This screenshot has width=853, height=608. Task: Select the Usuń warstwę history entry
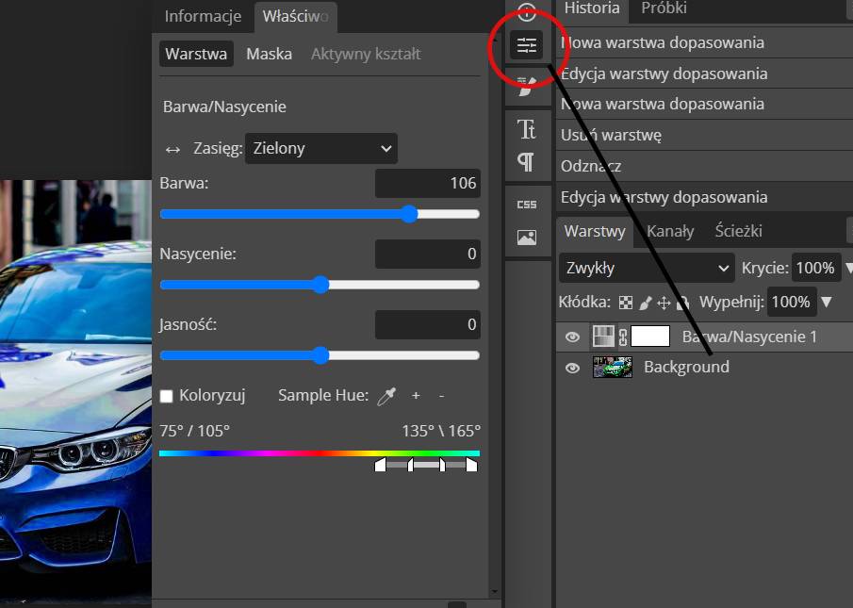click(611, 135)
